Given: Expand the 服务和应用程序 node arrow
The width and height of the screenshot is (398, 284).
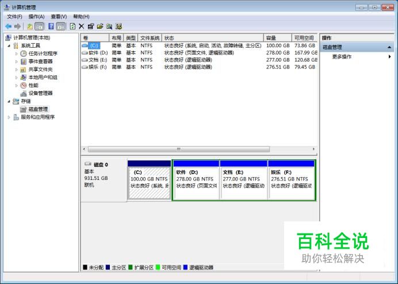Looking at the screenshot, I should (x=9, y=117).
